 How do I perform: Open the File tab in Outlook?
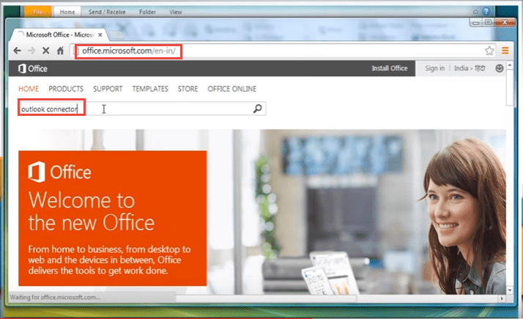click(37, 12)
